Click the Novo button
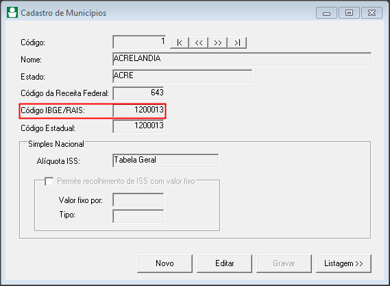This screenshot has height=286, width=390. [164, 263]
